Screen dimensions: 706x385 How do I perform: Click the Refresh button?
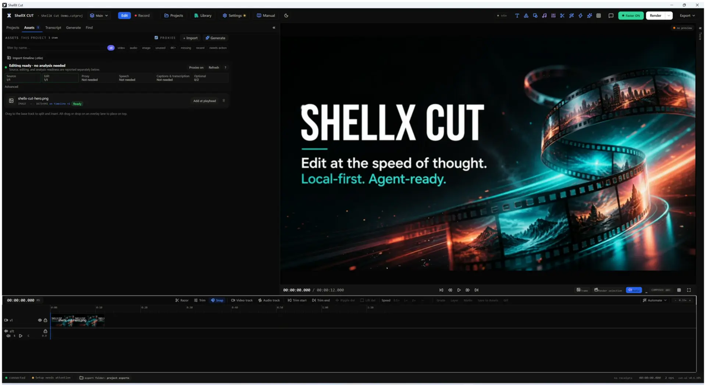(214, 68)
